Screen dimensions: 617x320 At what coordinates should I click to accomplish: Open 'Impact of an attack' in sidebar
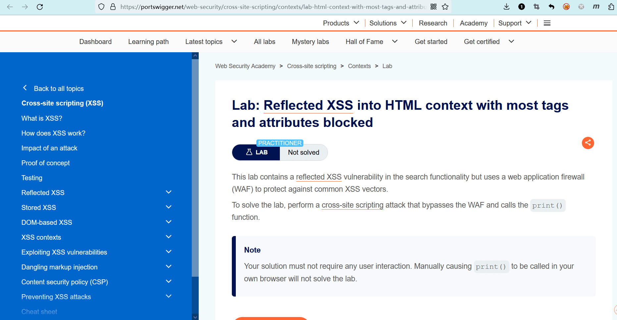click(x=49, y=148)
